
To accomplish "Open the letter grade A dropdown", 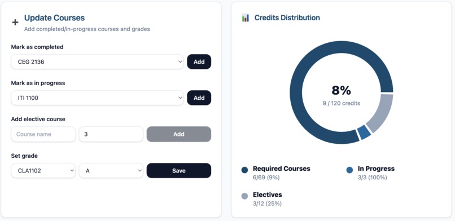I will pyautogui.click(x=111, y=171).
